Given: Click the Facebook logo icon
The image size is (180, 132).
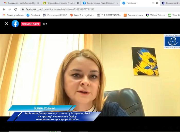Looking at the screenshot, I should pos(15,24).
